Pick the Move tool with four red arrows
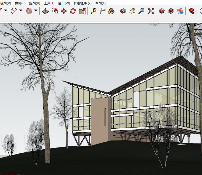 point(64,11)
